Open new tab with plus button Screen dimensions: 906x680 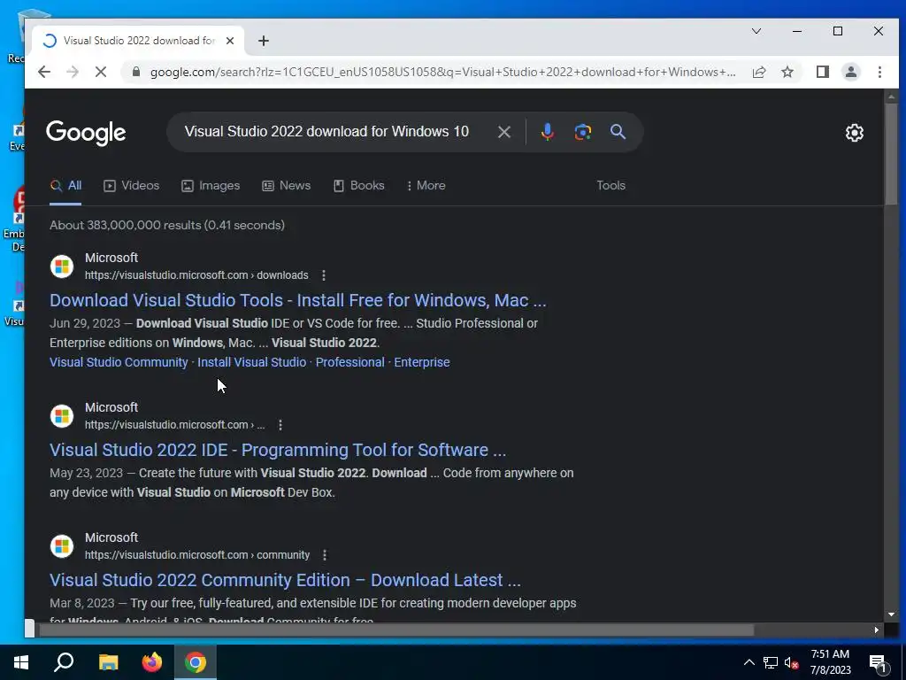264,41
